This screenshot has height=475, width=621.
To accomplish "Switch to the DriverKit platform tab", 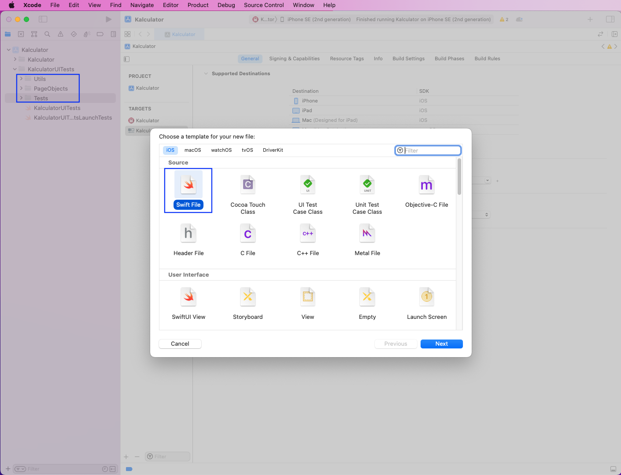I will point(273,150).
